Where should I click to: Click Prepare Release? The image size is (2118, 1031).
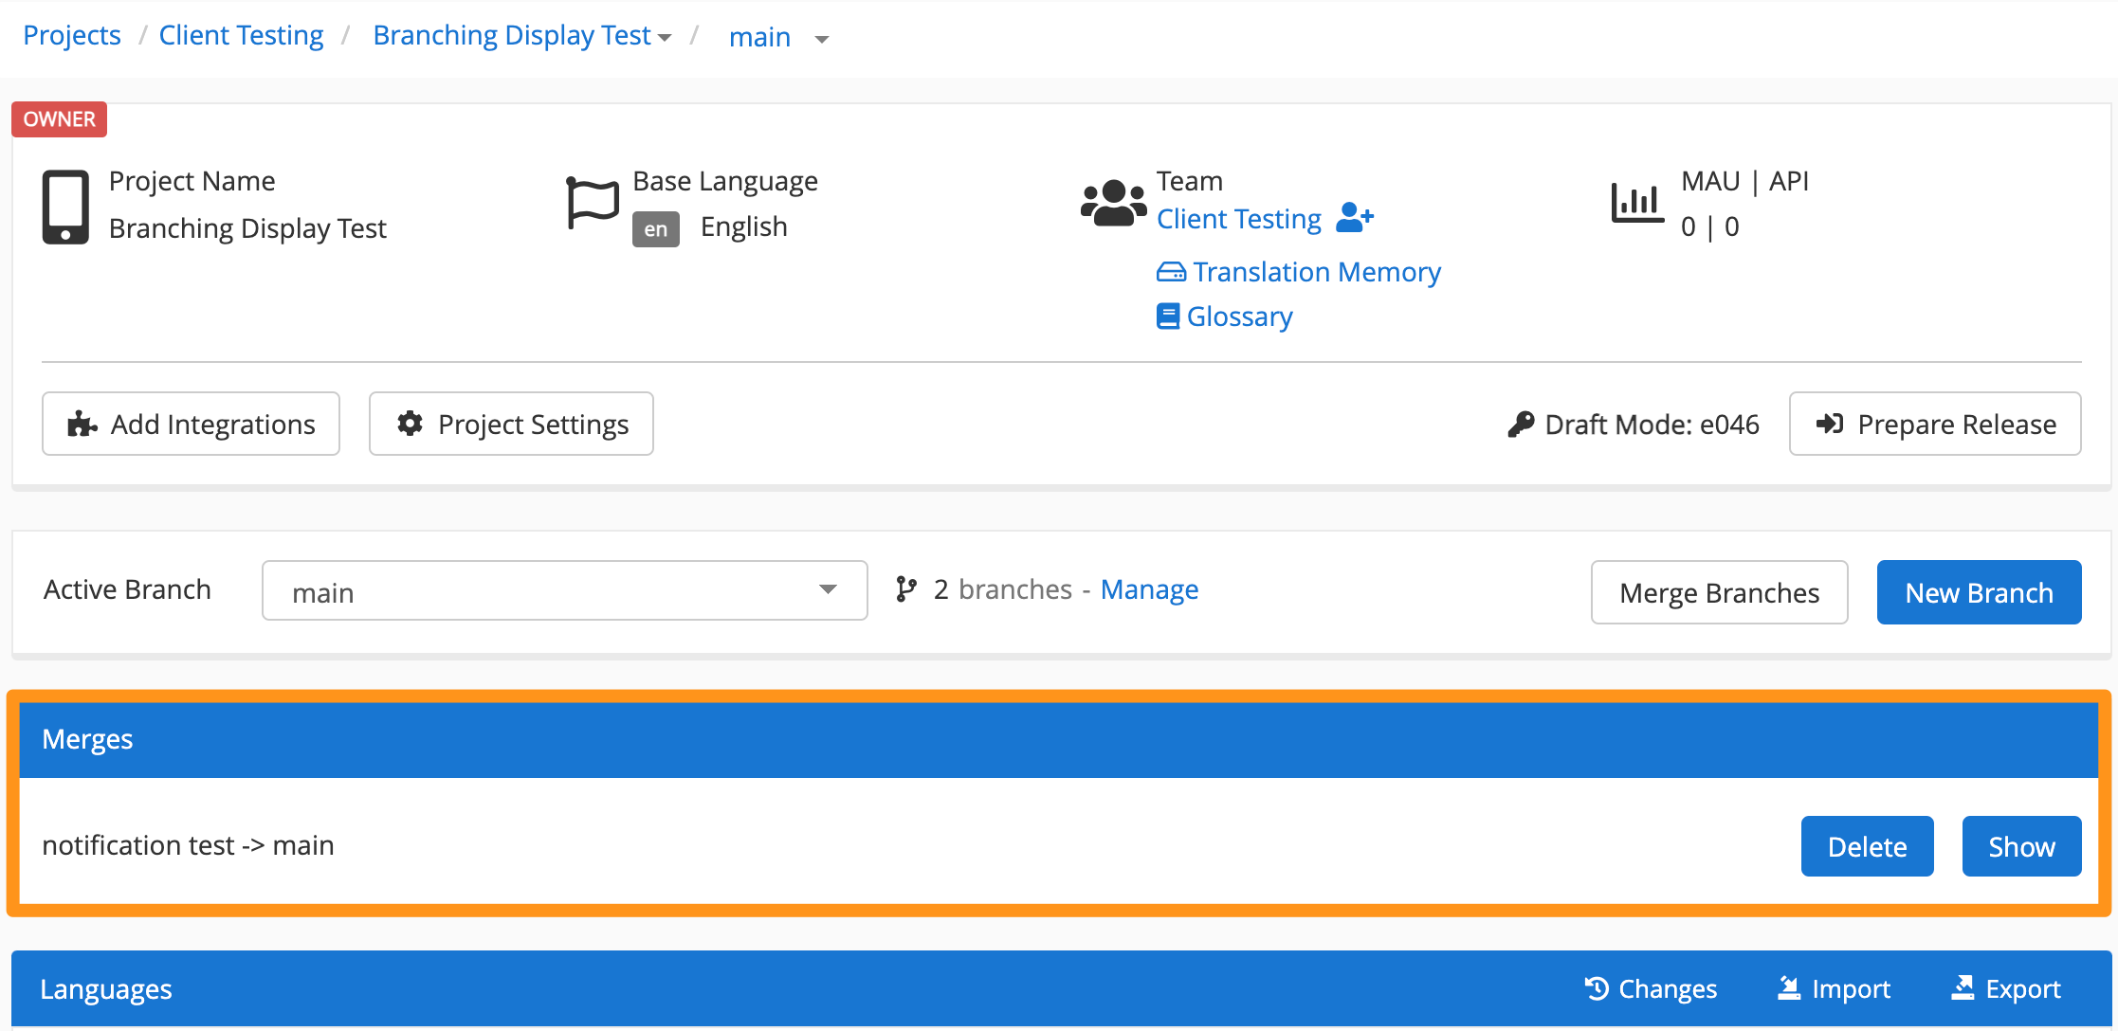coord(1935,424)
